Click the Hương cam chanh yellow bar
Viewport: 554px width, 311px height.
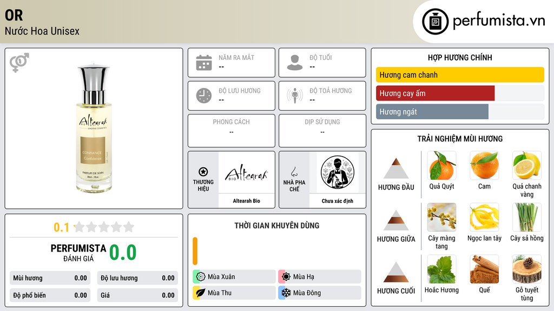click(460, 75)
